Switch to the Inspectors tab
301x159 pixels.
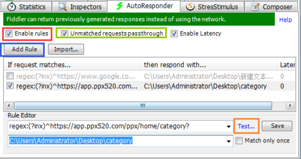pyautogui.click(x=80, y=7)
